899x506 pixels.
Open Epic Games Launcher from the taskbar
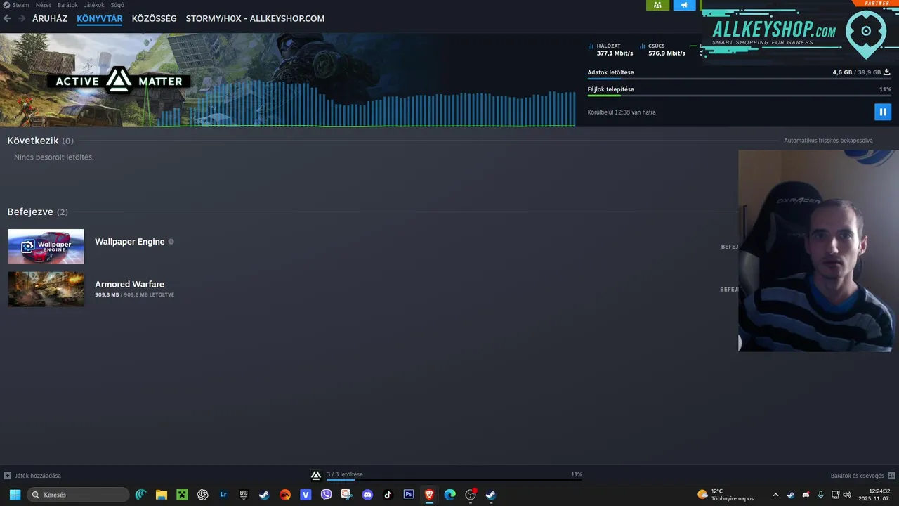(244, 495)
